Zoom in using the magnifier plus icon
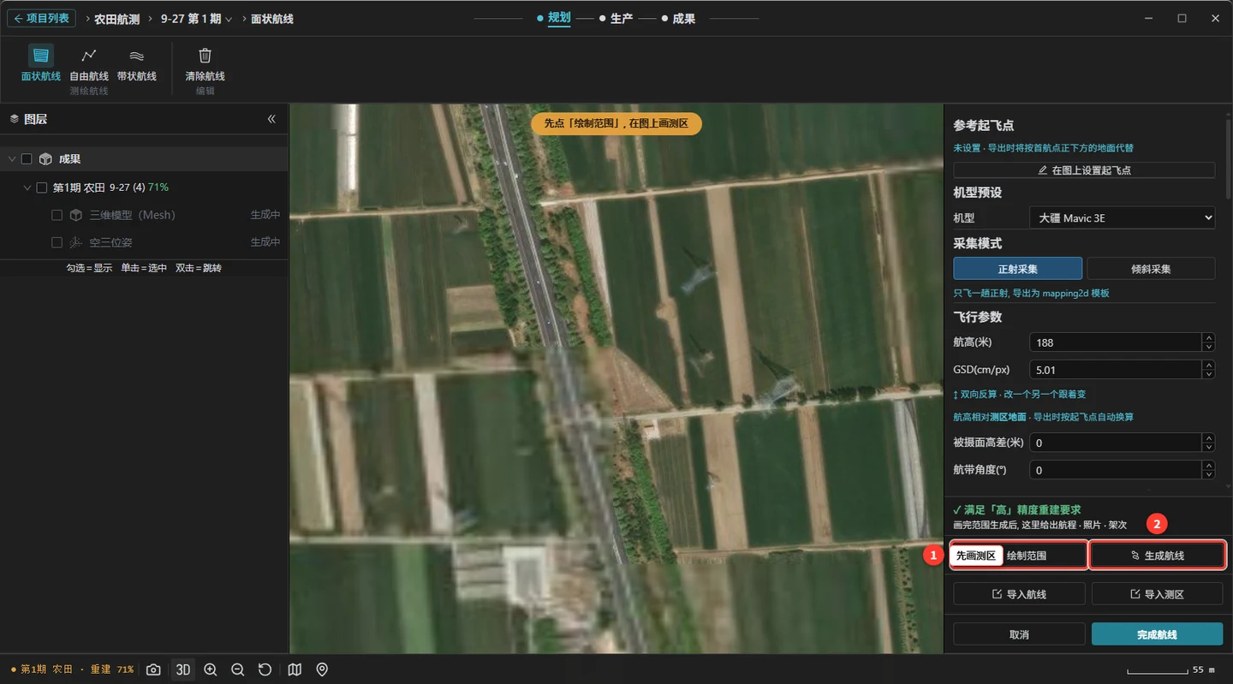This screenshot has width=1233, height=684. [211, 669]
